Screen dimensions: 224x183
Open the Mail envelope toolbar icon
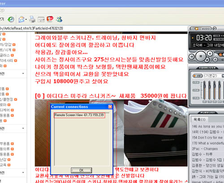tap(22, 19)
